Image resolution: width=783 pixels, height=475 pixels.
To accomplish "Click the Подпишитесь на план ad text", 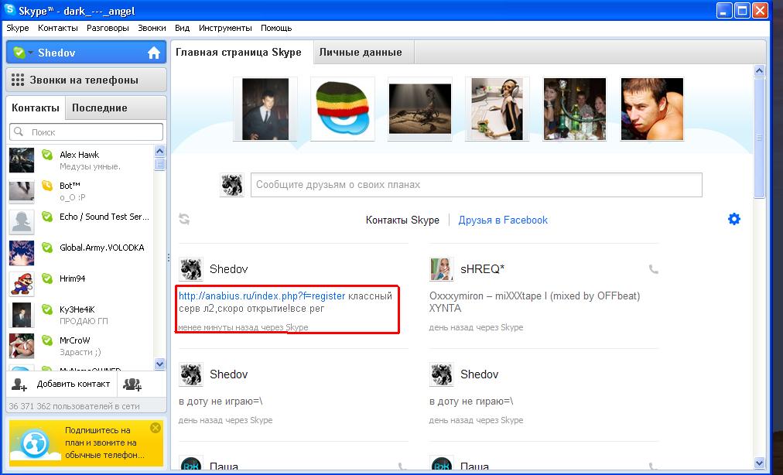I will [105, 443].
